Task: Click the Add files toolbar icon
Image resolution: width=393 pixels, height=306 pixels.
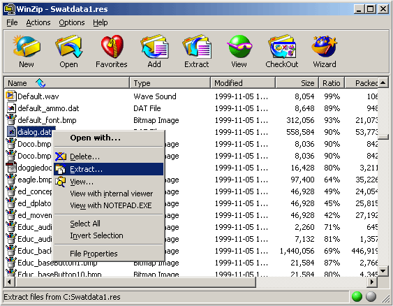Action: [154, 47]
